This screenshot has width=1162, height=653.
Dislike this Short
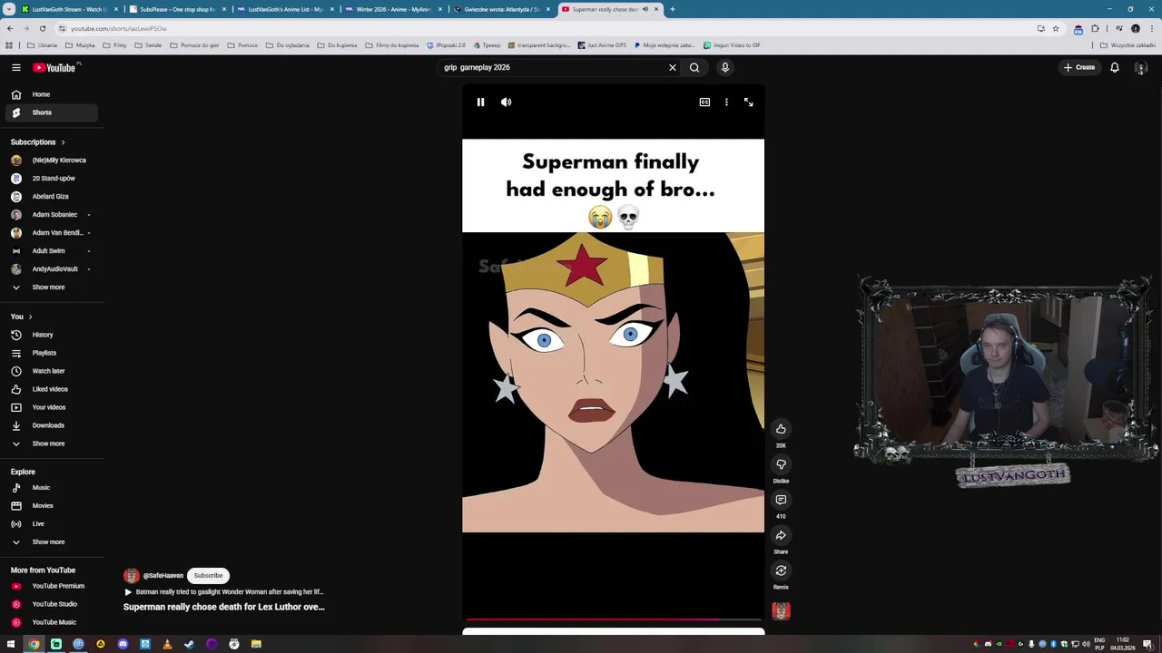coord(781,464)
